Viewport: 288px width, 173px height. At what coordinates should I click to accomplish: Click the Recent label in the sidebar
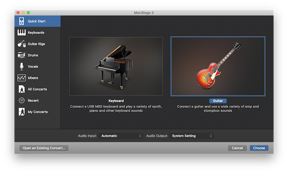point(33,100)
